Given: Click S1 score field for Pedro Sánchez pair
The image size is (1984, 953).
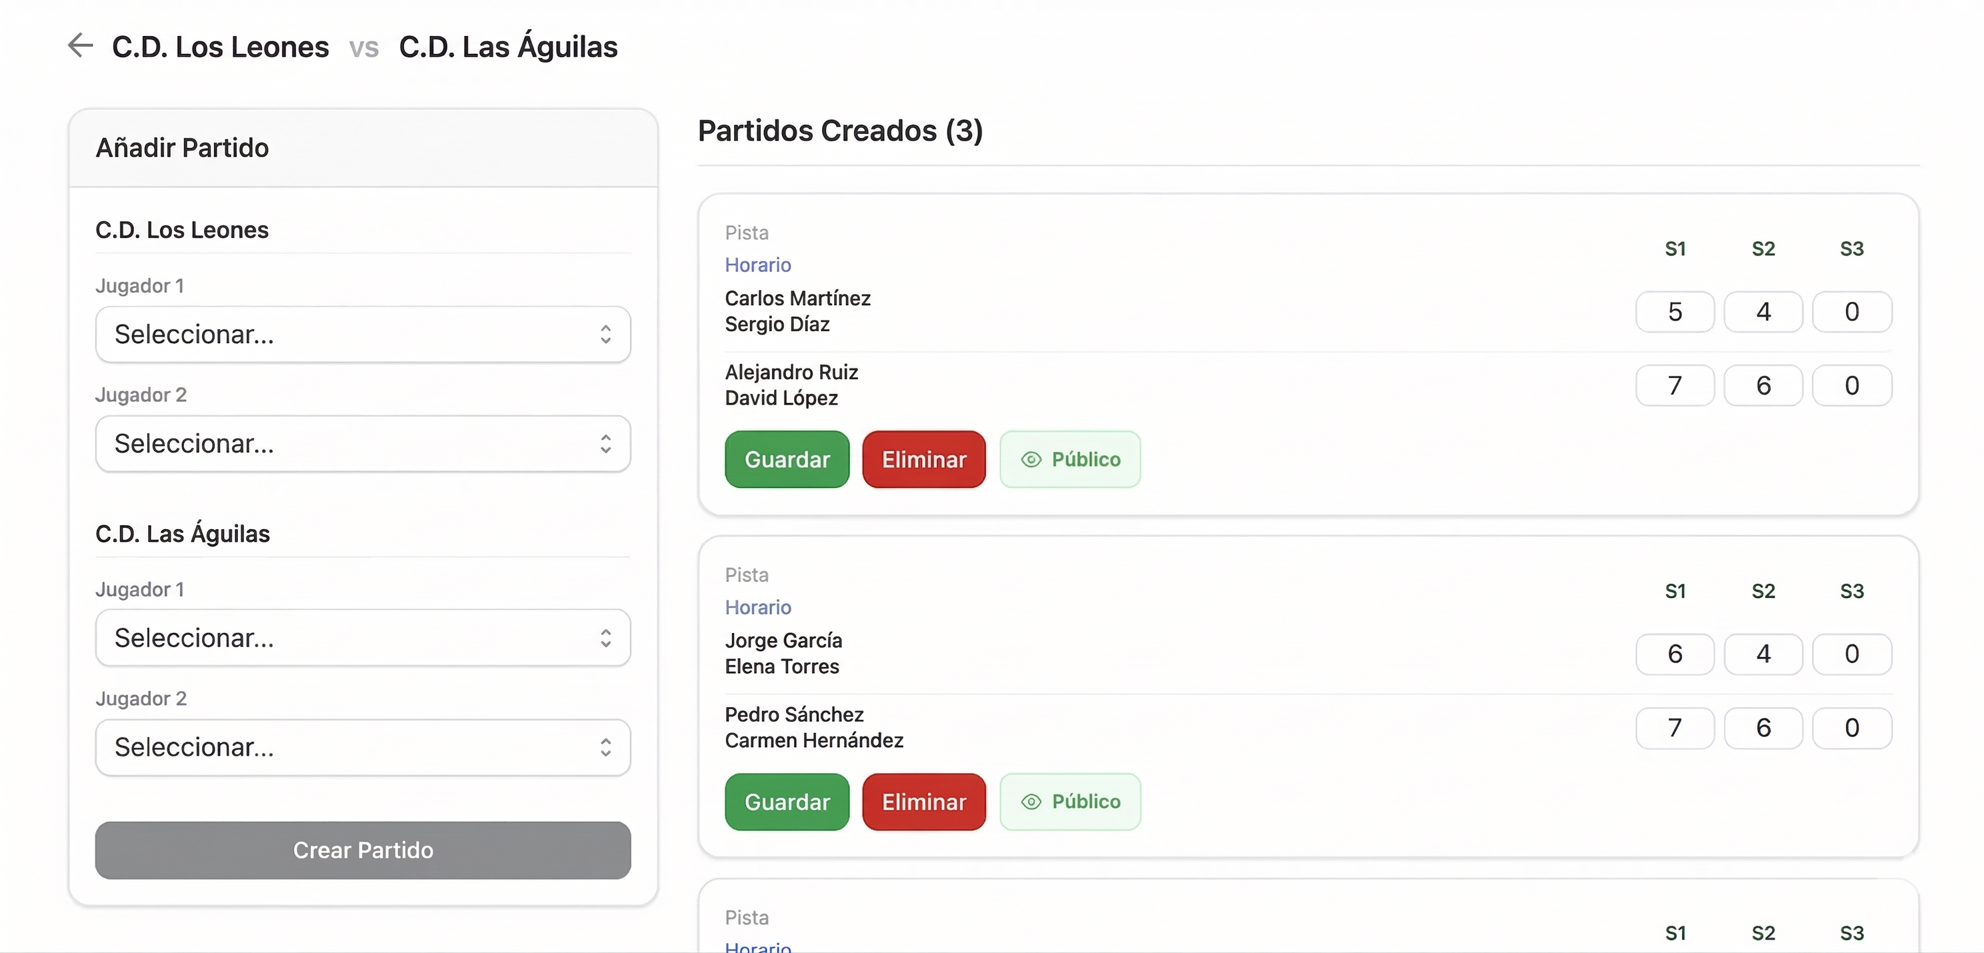Looking at the screenshot, I should [x=1675, y=728].
